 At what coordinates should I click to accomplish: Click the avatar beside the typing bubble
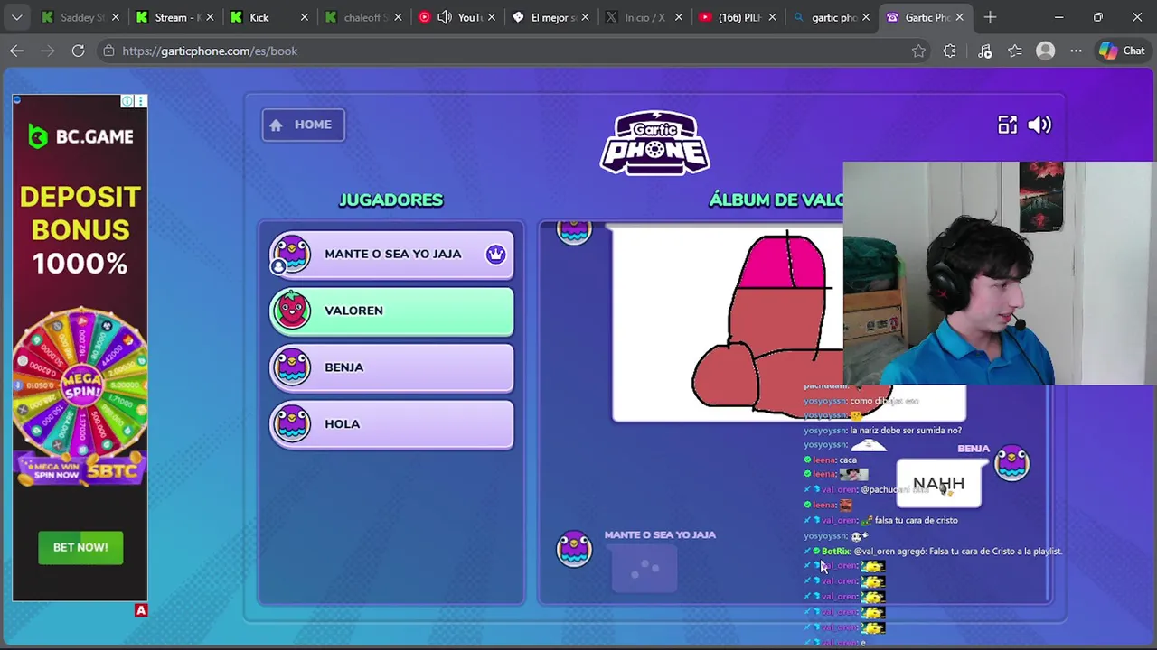[574, 549]
